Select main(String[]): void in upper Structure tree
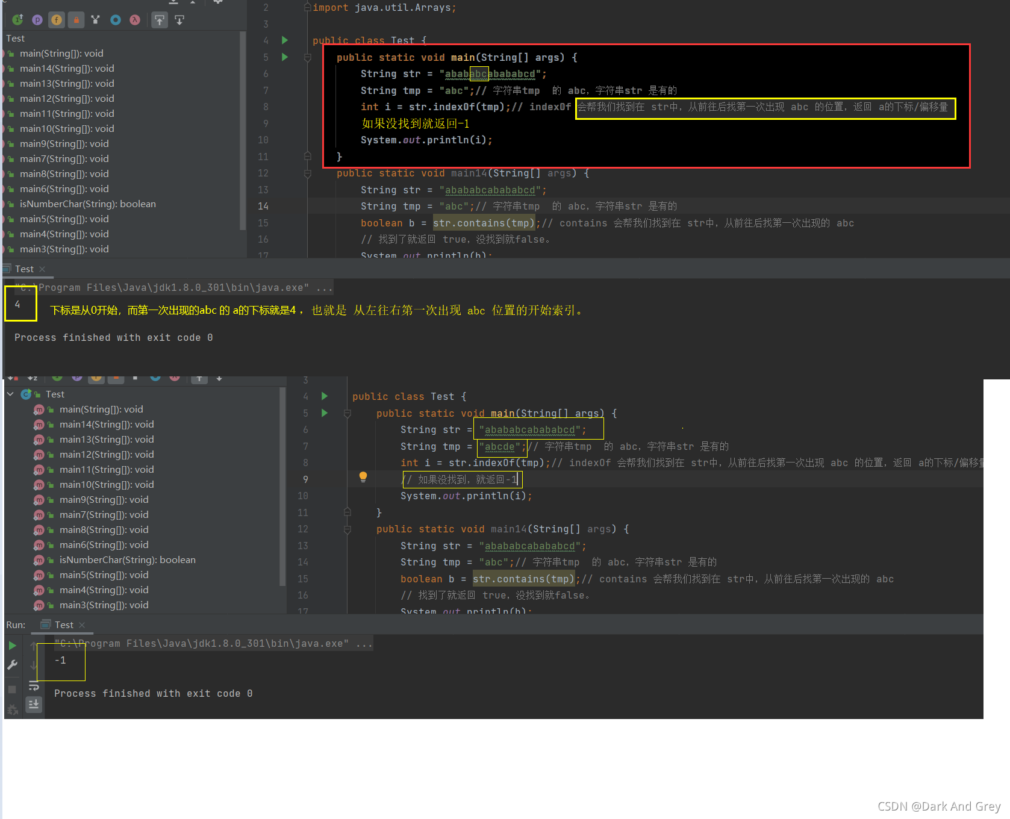The height and width of the screenshot is (819, 1010). coord(61,54)
